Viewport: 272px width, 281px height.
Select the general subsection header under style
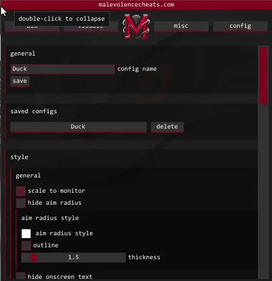tap(28, 176)
